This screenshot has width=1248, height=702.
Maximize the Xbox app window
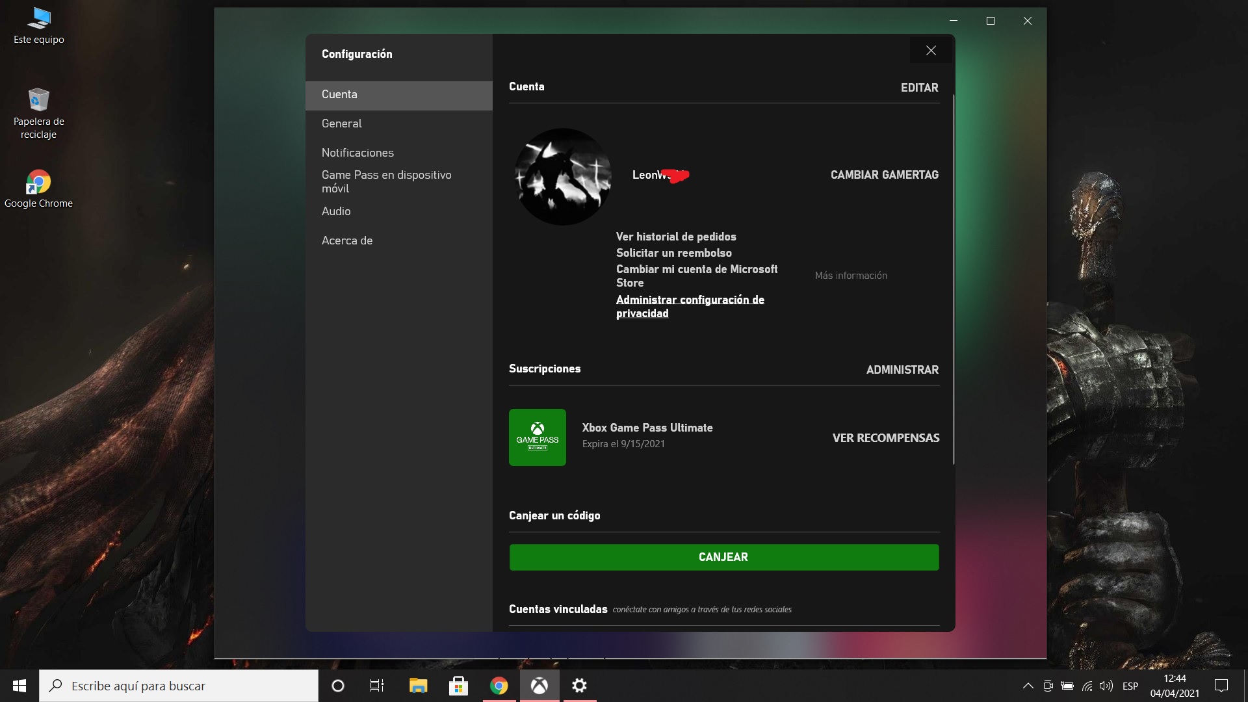(x=991, y=21)
